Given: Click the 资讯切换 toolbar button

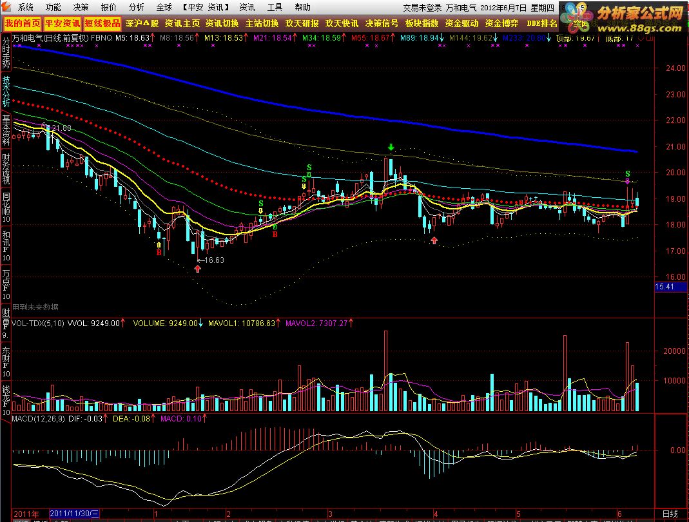Looking at the screenshot, I should pyautogui.click(x=222, y=23).
